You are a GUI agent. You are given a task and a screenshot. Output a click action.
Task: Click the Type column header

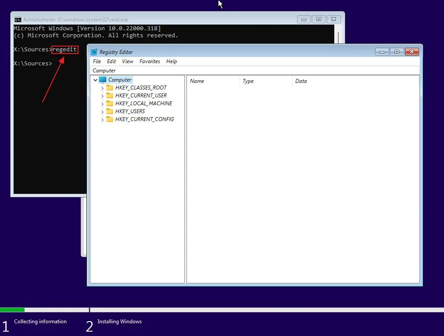(x=265, y=81)
